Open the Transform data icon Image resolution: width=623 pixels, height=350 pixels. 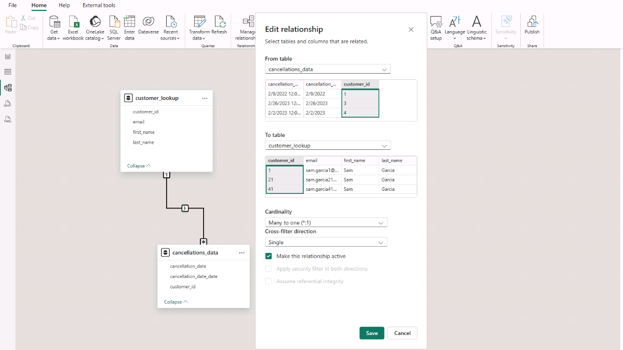pos(199,22)
